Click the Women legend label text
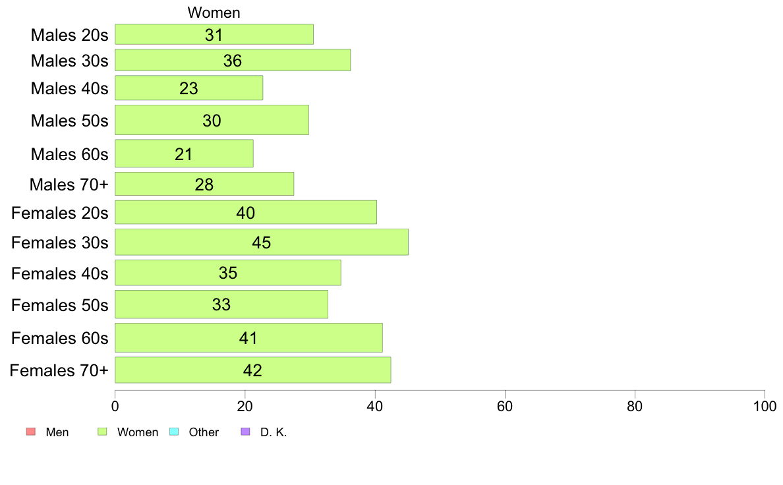The image size is (783, 485). (138, 432)
